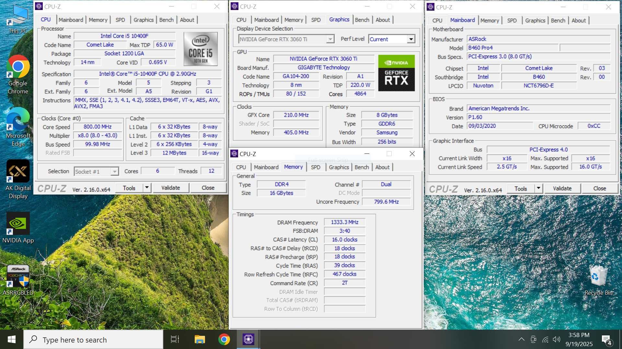Select Memory Vendor Samsung field

pyautogui.click(x=387, y=132)
